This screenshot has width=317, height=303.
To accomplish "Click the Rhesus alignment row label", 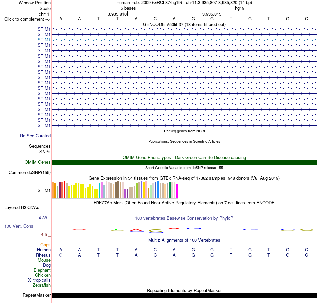I will coord(43,255).
